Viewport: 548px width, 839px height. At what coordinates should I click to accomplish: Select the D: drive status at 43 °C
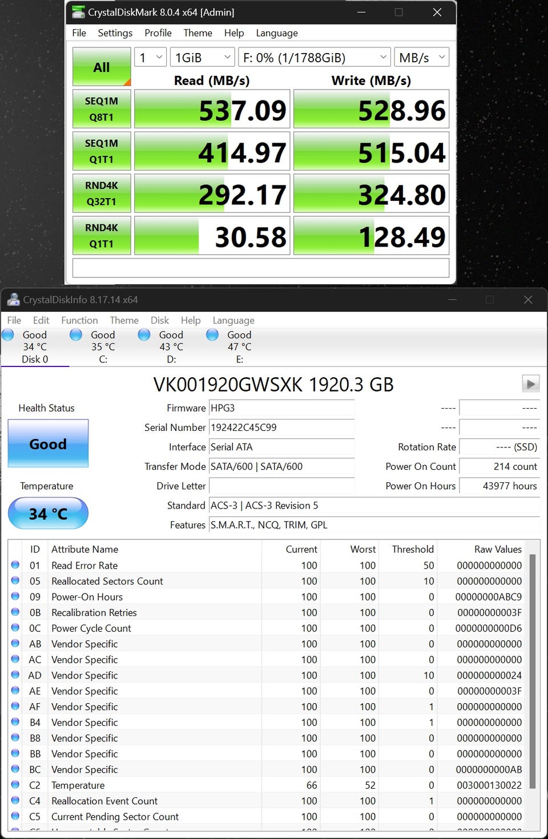point(144,335)
